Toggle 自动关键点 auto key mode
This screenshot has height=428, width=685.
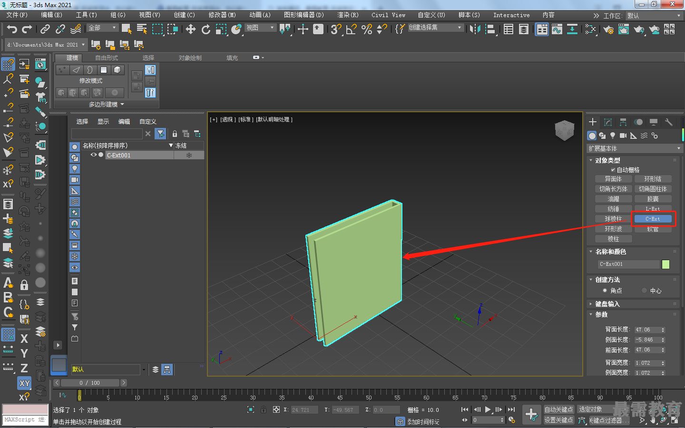[x=558, y=409]
